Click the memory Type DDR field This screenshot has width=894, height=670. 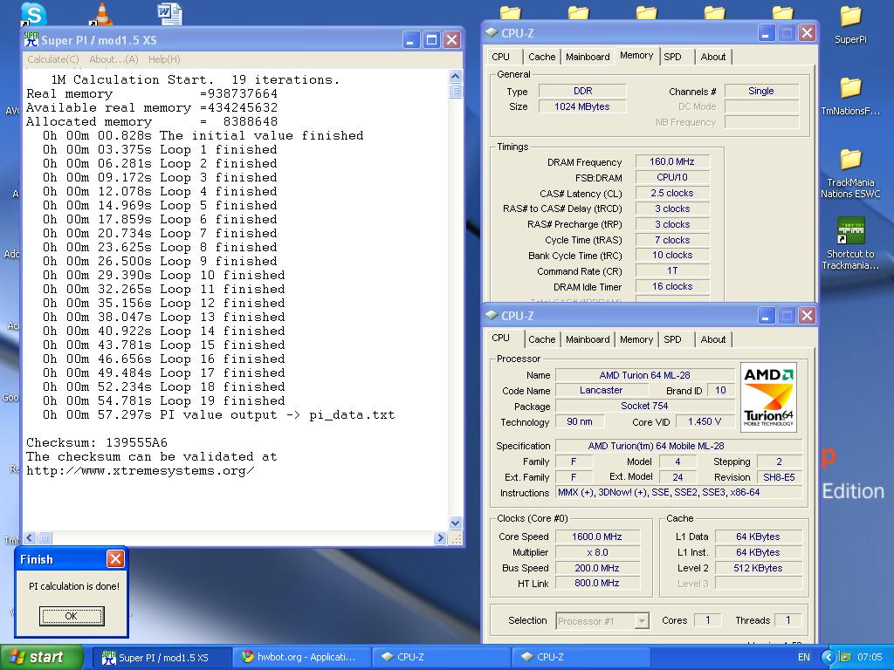(582, 91)
